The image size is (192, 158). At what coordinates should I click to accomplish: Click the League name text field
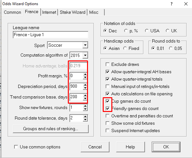click(50, 35)
